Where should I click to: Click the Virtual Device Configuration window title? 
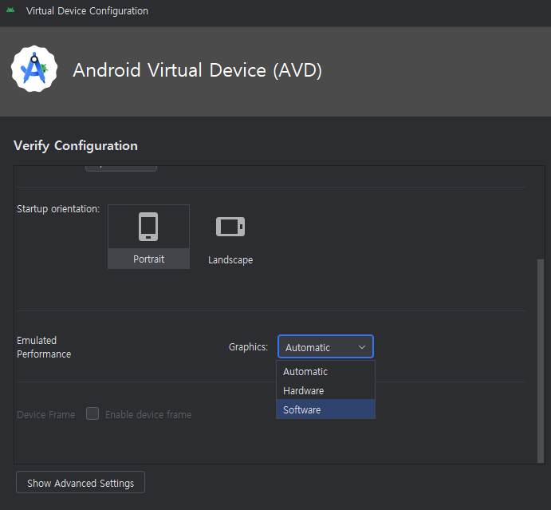tap(87, 11)
